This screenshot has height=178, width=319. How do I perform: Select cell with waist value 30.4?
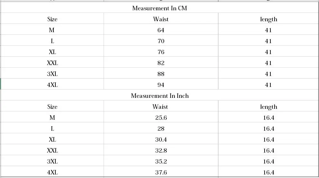point(161,139)
